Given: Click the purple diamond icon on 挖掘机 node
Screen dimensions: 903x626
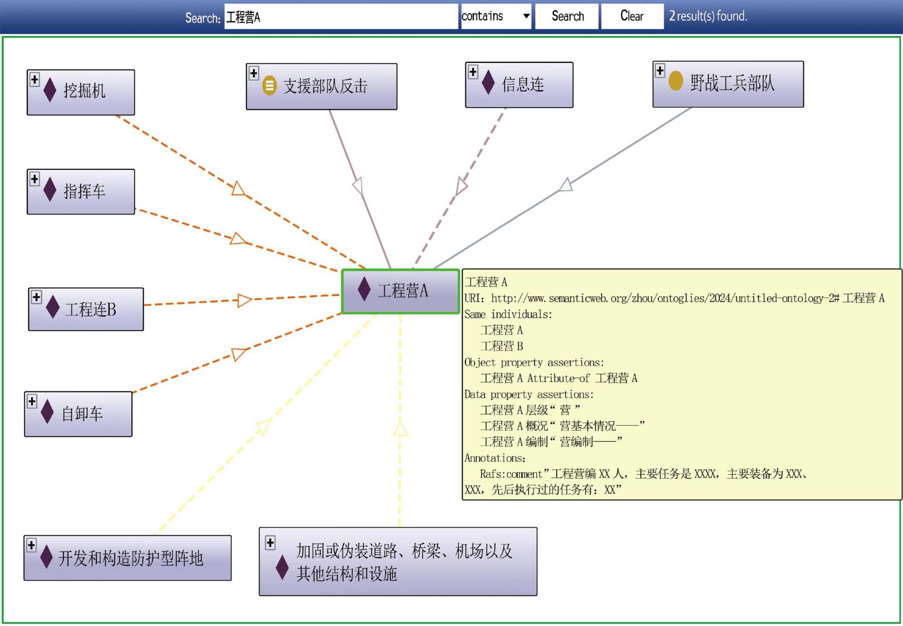Looking at the screenshot, I should pyautogui.click(x=50, y=90).
